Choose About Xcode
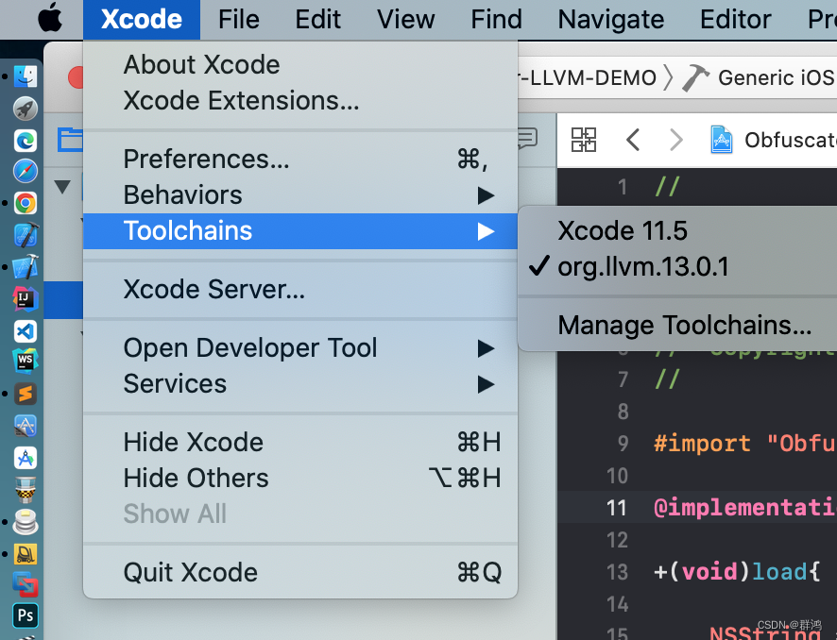 pyautogui.click(x=300, y=65)
